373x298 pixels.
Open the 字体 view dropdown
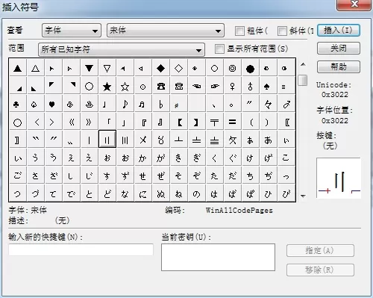click(x=72, y=31)
